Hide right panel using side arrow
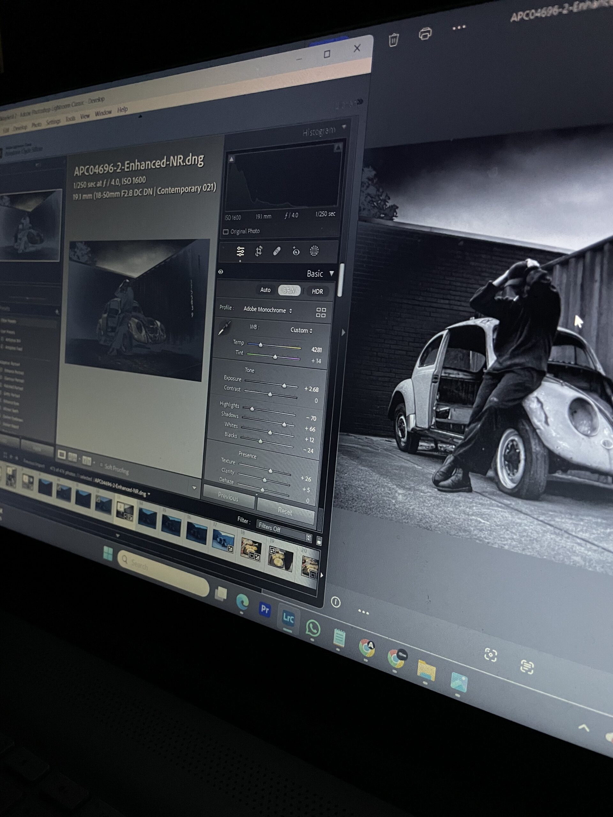The height and width of the screenshot is (817, 613). pos(343,333)
